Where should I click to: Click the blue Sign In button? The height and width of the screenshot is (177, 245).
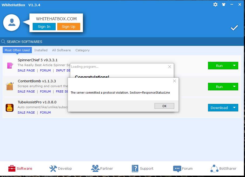coord(44,26)
